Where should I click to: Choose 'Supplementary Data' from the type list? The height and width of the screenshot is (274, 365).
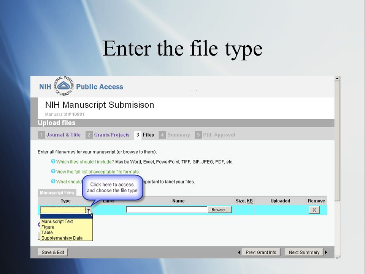(x=66, y=238)
